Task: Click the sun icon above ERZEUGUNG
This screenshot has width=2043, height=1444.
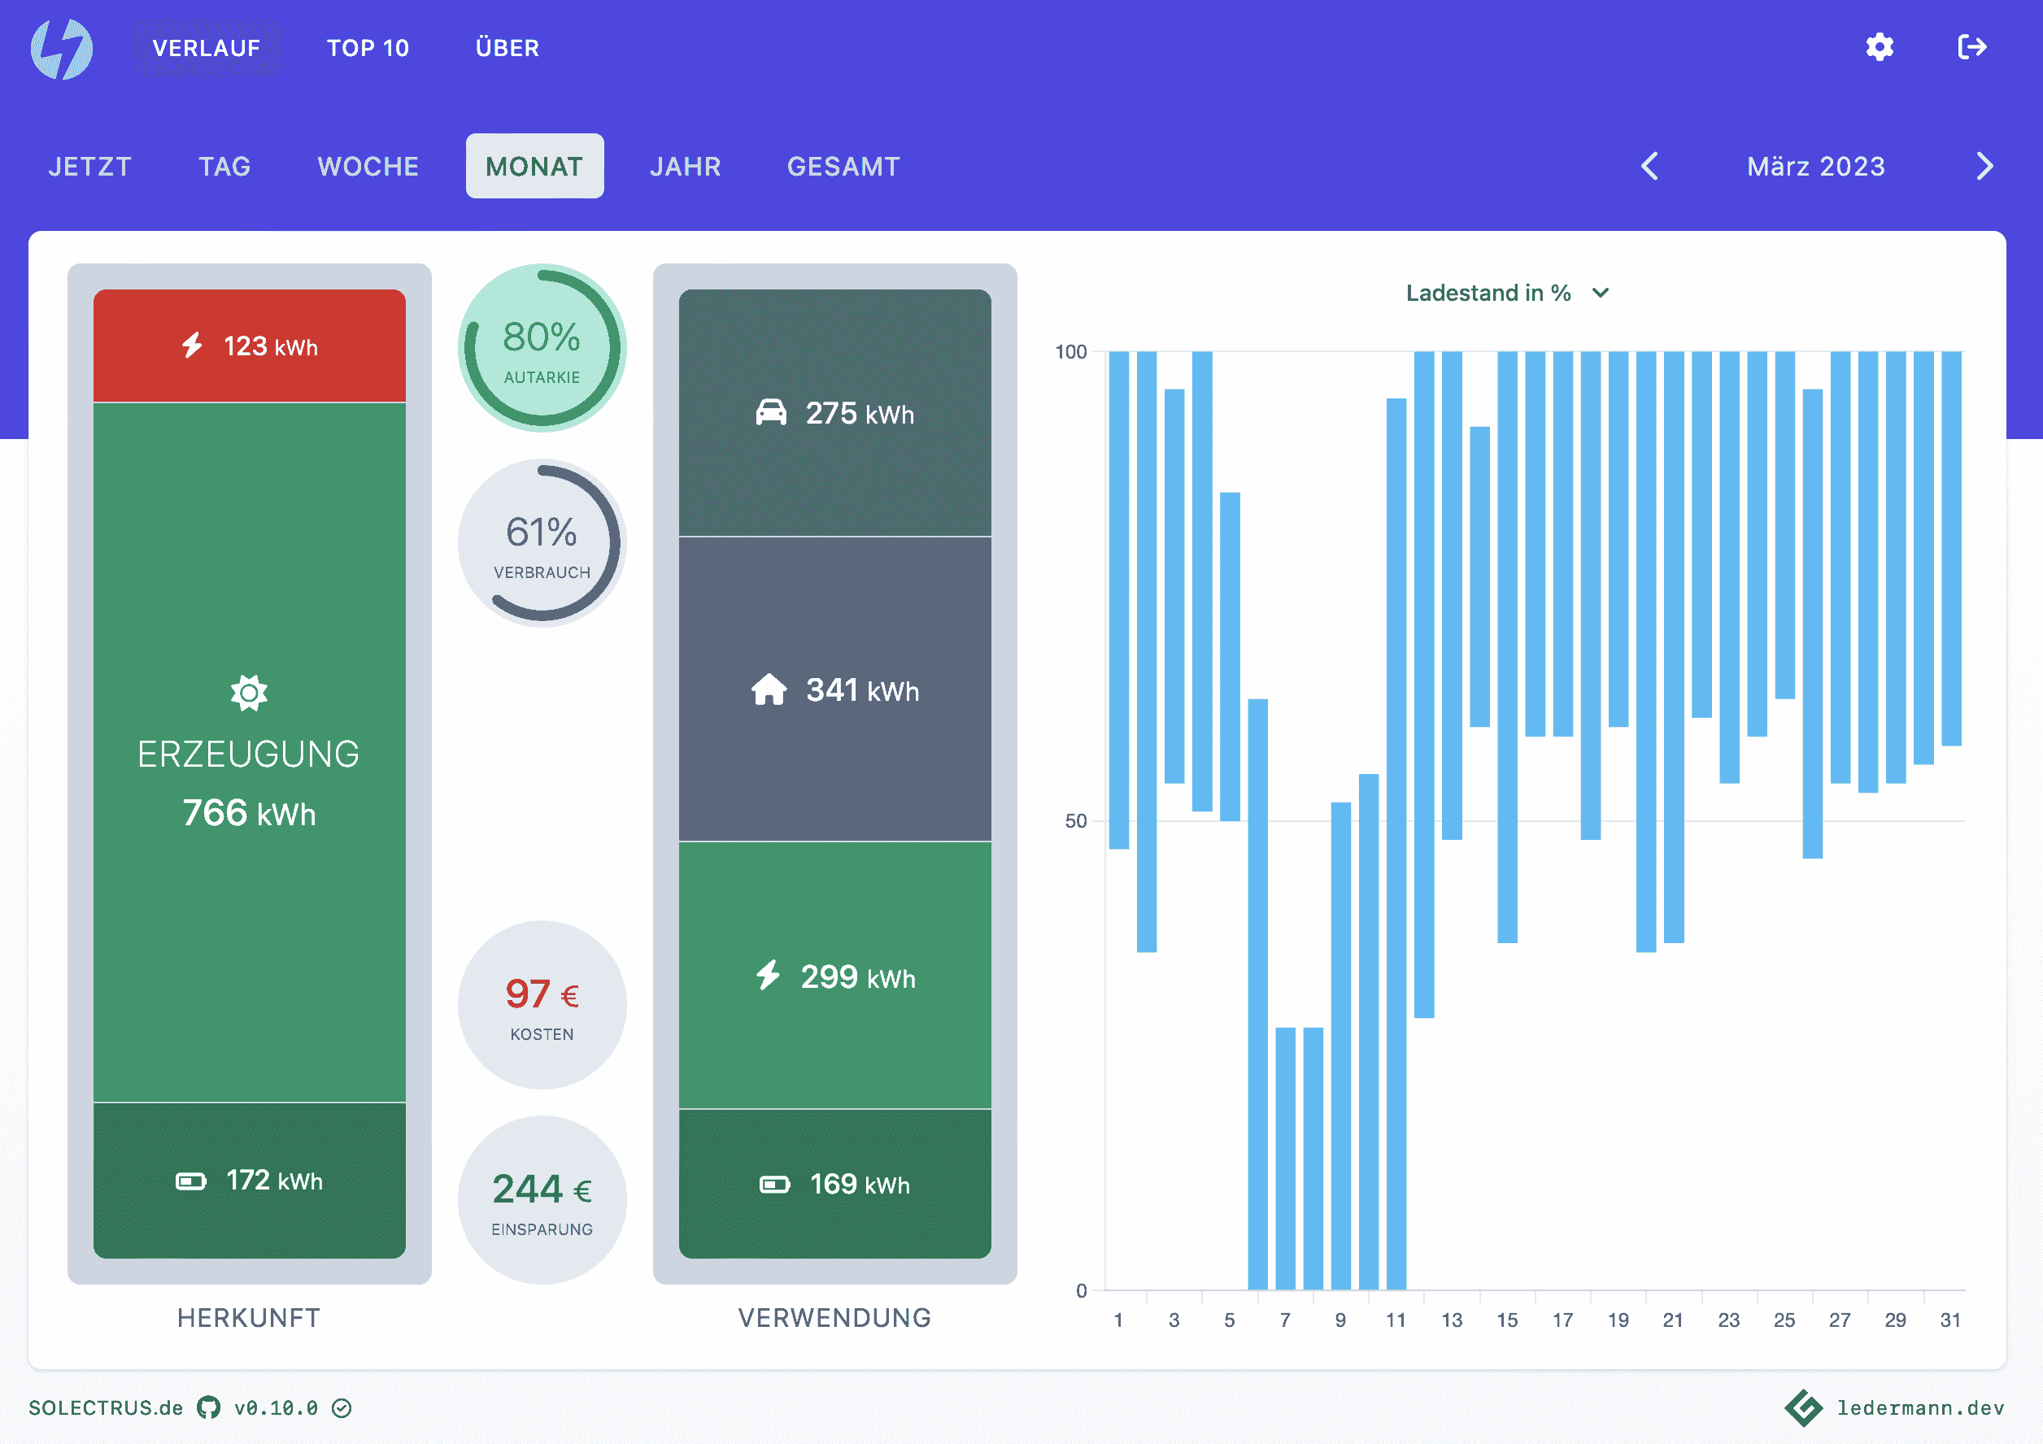Action: (x=249, y=693)
